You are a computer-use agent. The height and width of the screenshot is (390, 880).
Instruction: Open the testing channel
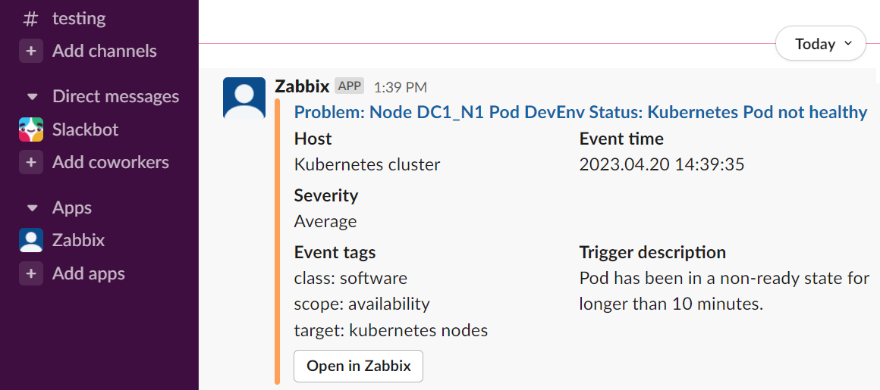pos(79,18)
